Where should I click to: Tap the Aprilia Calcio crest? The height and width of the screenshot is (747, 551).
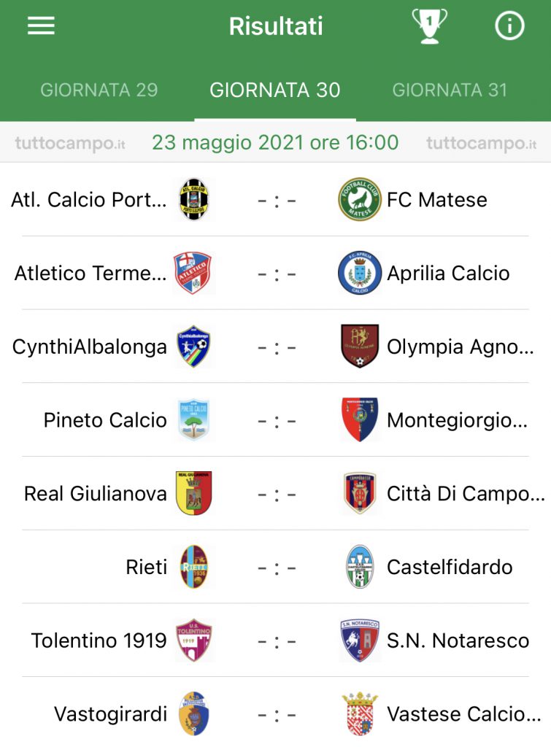pos(359,273)
